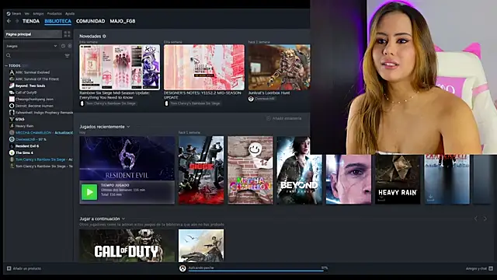Collapse the TODOS game list
Image resolution: width=497 pixels, height=280 pixels.
[x=6, y=65]
